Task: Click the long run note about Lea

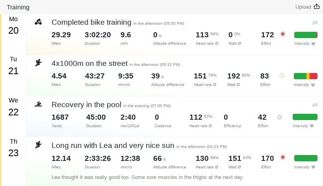Action: (147, 177)
